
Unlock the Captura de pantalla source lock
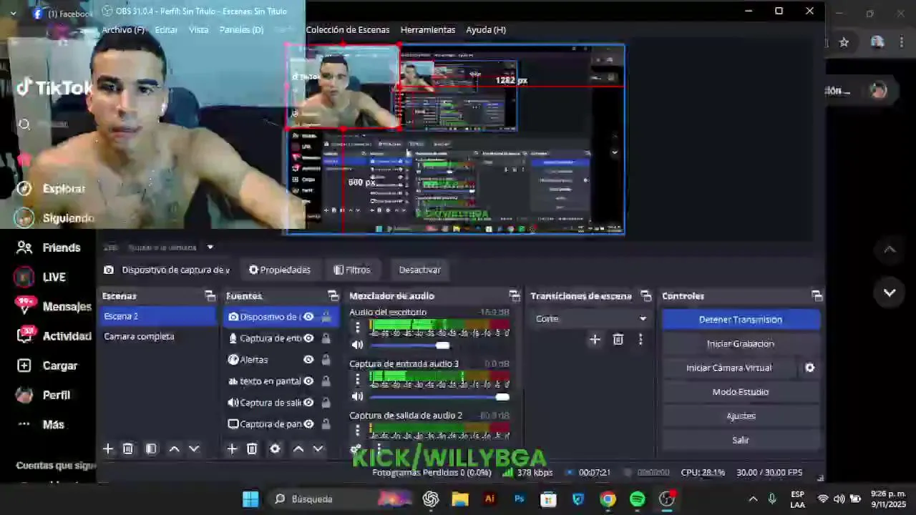(x=326, y=424)
